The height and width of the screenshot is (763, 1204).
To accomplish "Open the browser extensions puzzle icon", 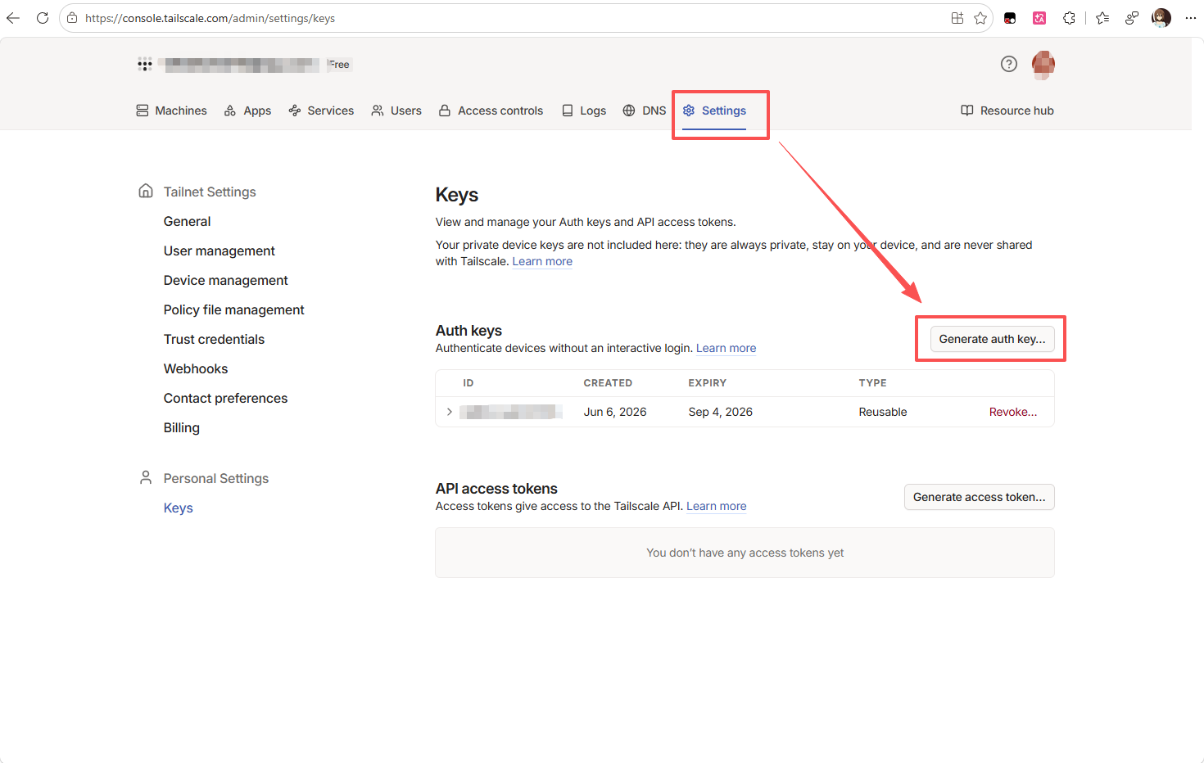I will coord(1069,18).
